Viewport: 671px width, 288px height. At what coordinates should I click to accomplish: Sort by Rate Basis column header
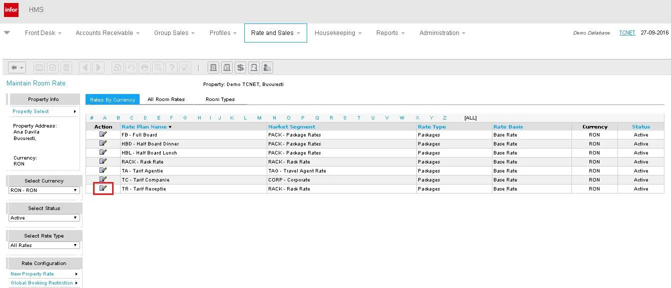coord(508,127)
